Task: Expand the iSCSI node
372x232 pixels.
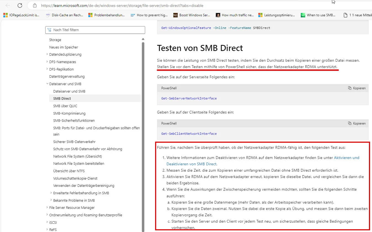Action: pyautogui.click(x=47, y=222)
